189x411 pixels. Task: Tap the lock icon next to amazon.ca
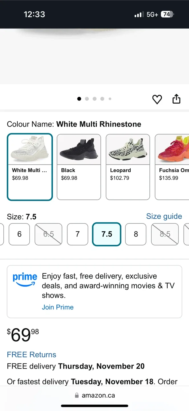coord(77,395)
